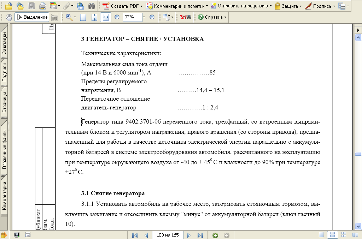
Task: Go to the next page
Action: [x=189, y=235]
